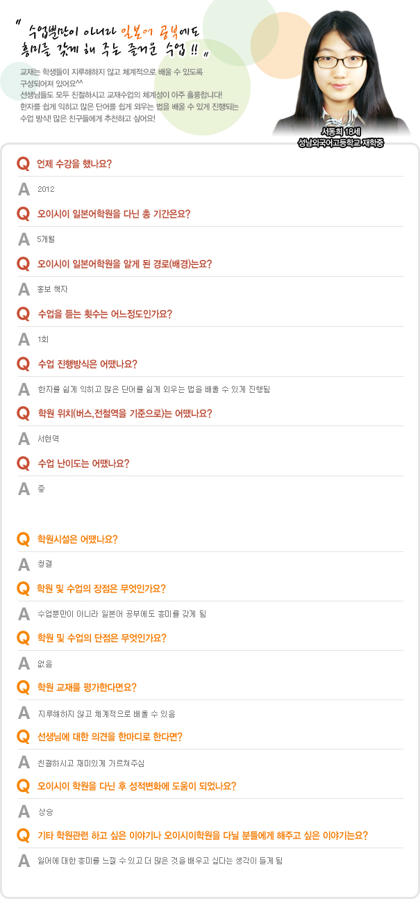This screenshot has height=899, width=420.
Task: Click the school caption '성남외국어고등학교 재학중'
Action: coord(341,143)
